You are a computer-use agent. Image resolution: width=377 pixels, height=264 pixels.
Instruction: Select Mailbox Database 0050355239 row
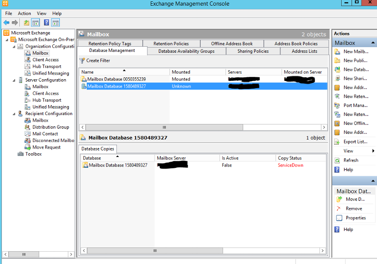click(x=203, y=79)
